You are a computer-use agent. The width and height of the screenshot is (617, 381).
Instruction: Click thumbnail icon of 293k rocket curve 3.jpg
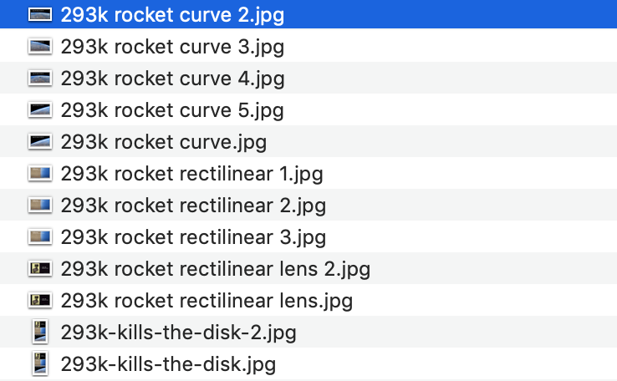[40, 47]
